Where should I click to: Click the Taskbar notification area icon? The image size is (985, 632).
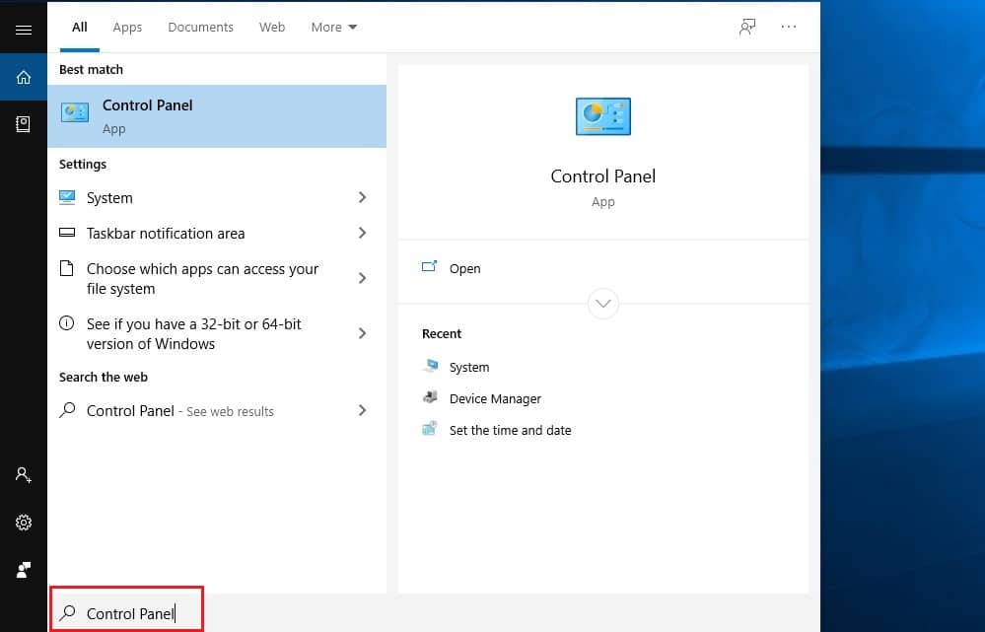click(x=67, y=233)
